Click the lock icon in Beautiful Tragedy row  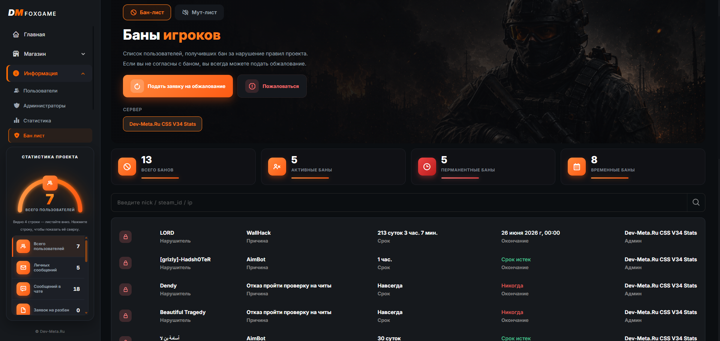[126, 316]
